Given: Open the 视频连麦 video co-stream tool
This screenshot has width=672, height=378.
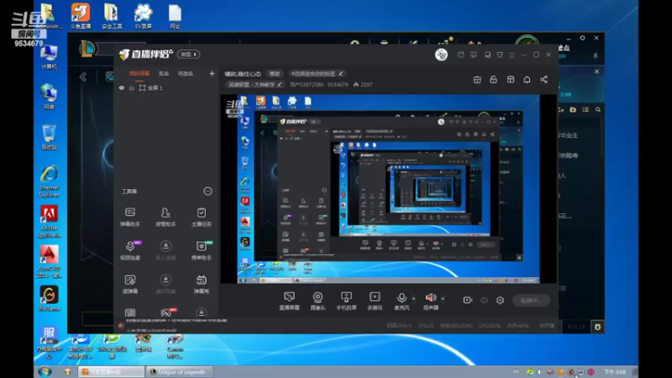Looking at the screenshot, I should pyautogui.click(x=130, y=249).
